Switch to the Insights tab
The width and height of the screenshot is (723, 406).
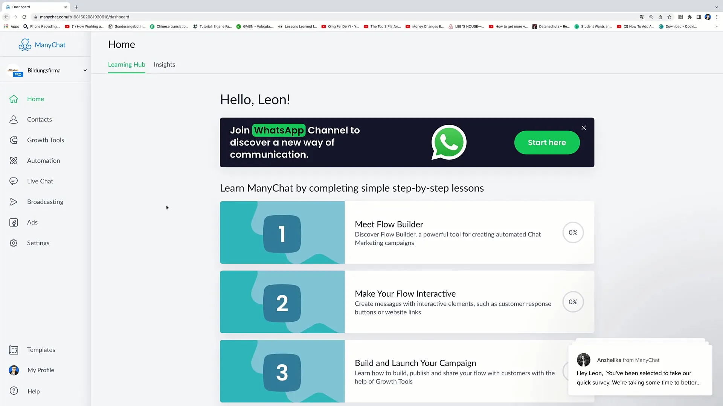pos(164,64)
